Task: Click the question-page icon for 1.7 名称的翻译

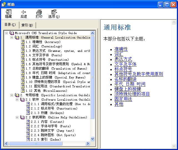Action: point(23,68)
